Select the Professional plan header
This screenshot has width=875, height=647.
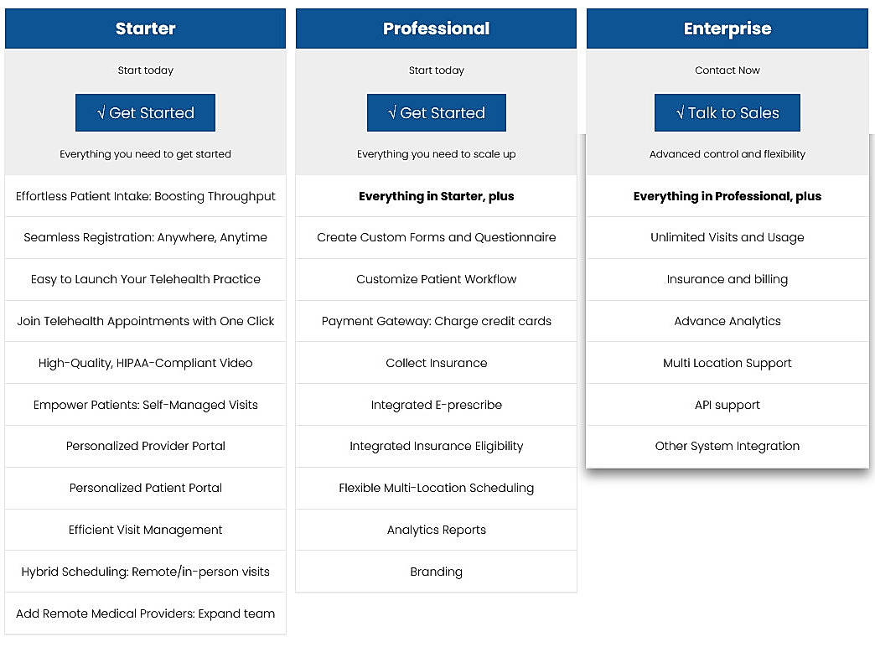tap(436, 28)
